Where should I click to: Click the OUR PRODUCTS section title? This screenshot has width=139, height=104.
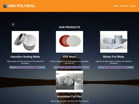pos(69,27)
